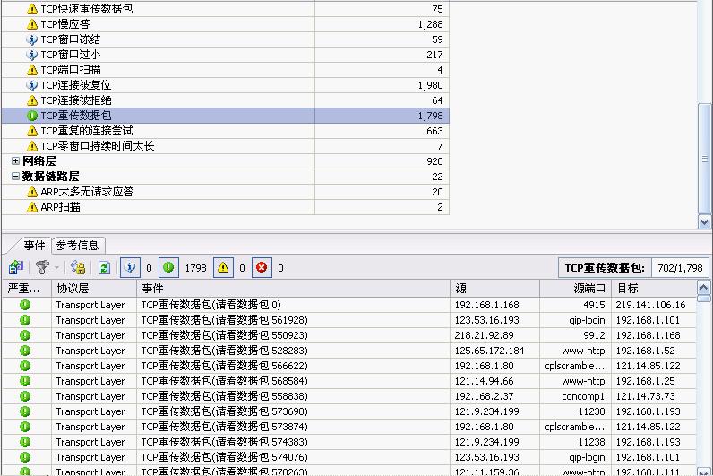Select event row for 数据包 568584

[x=348, y=381]
